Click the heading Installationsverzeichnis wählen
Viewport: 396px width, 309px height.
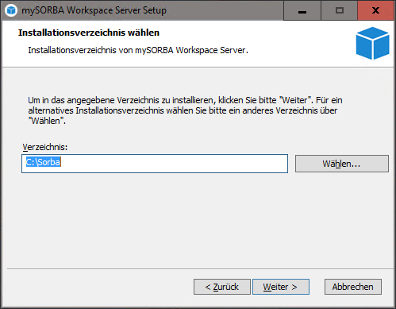pos(89,33)
